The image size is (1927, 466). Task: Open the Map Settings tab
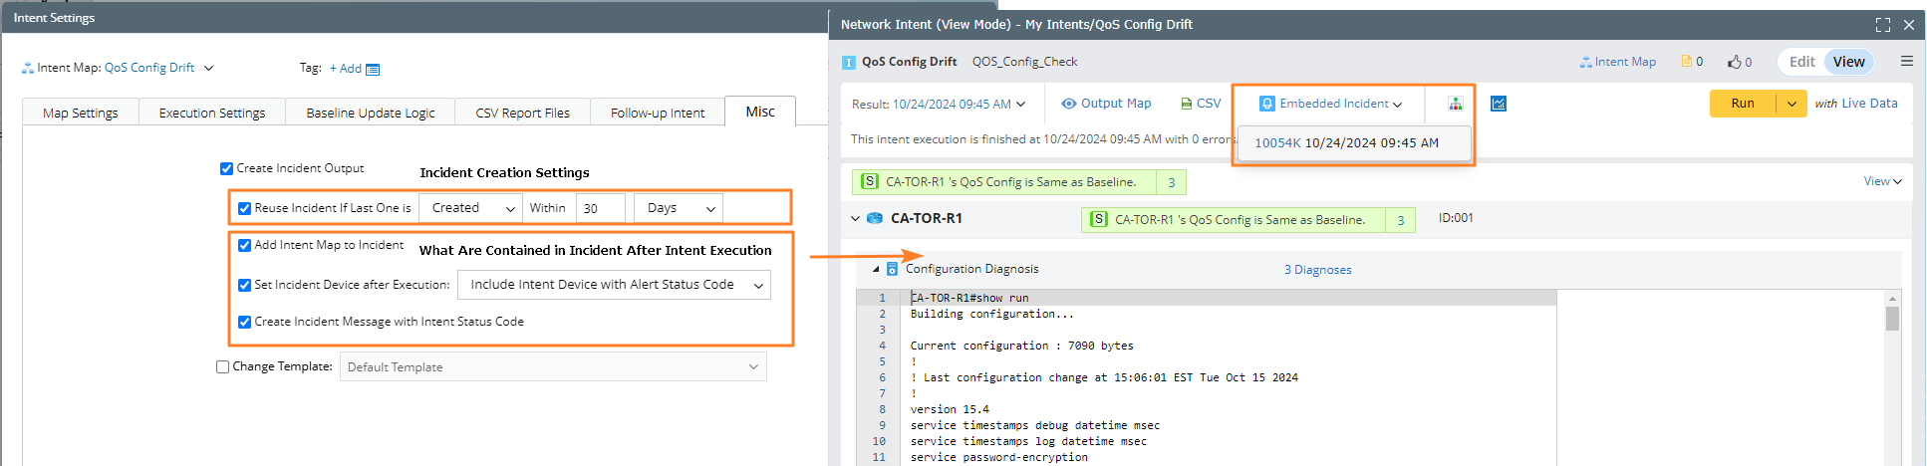click(81, 113)
